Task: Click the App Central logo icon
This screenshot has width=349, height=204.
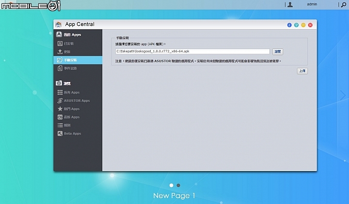Action: pos(58,24)
